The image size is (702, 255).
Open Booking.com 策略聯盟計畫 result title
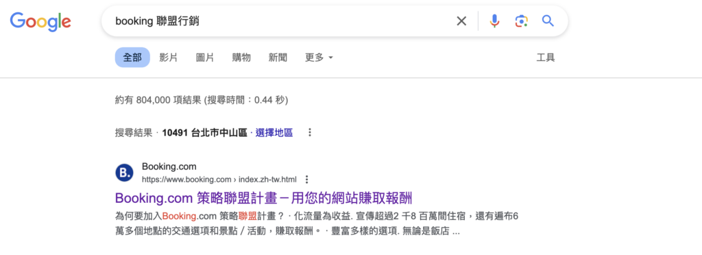click(263, 197)
